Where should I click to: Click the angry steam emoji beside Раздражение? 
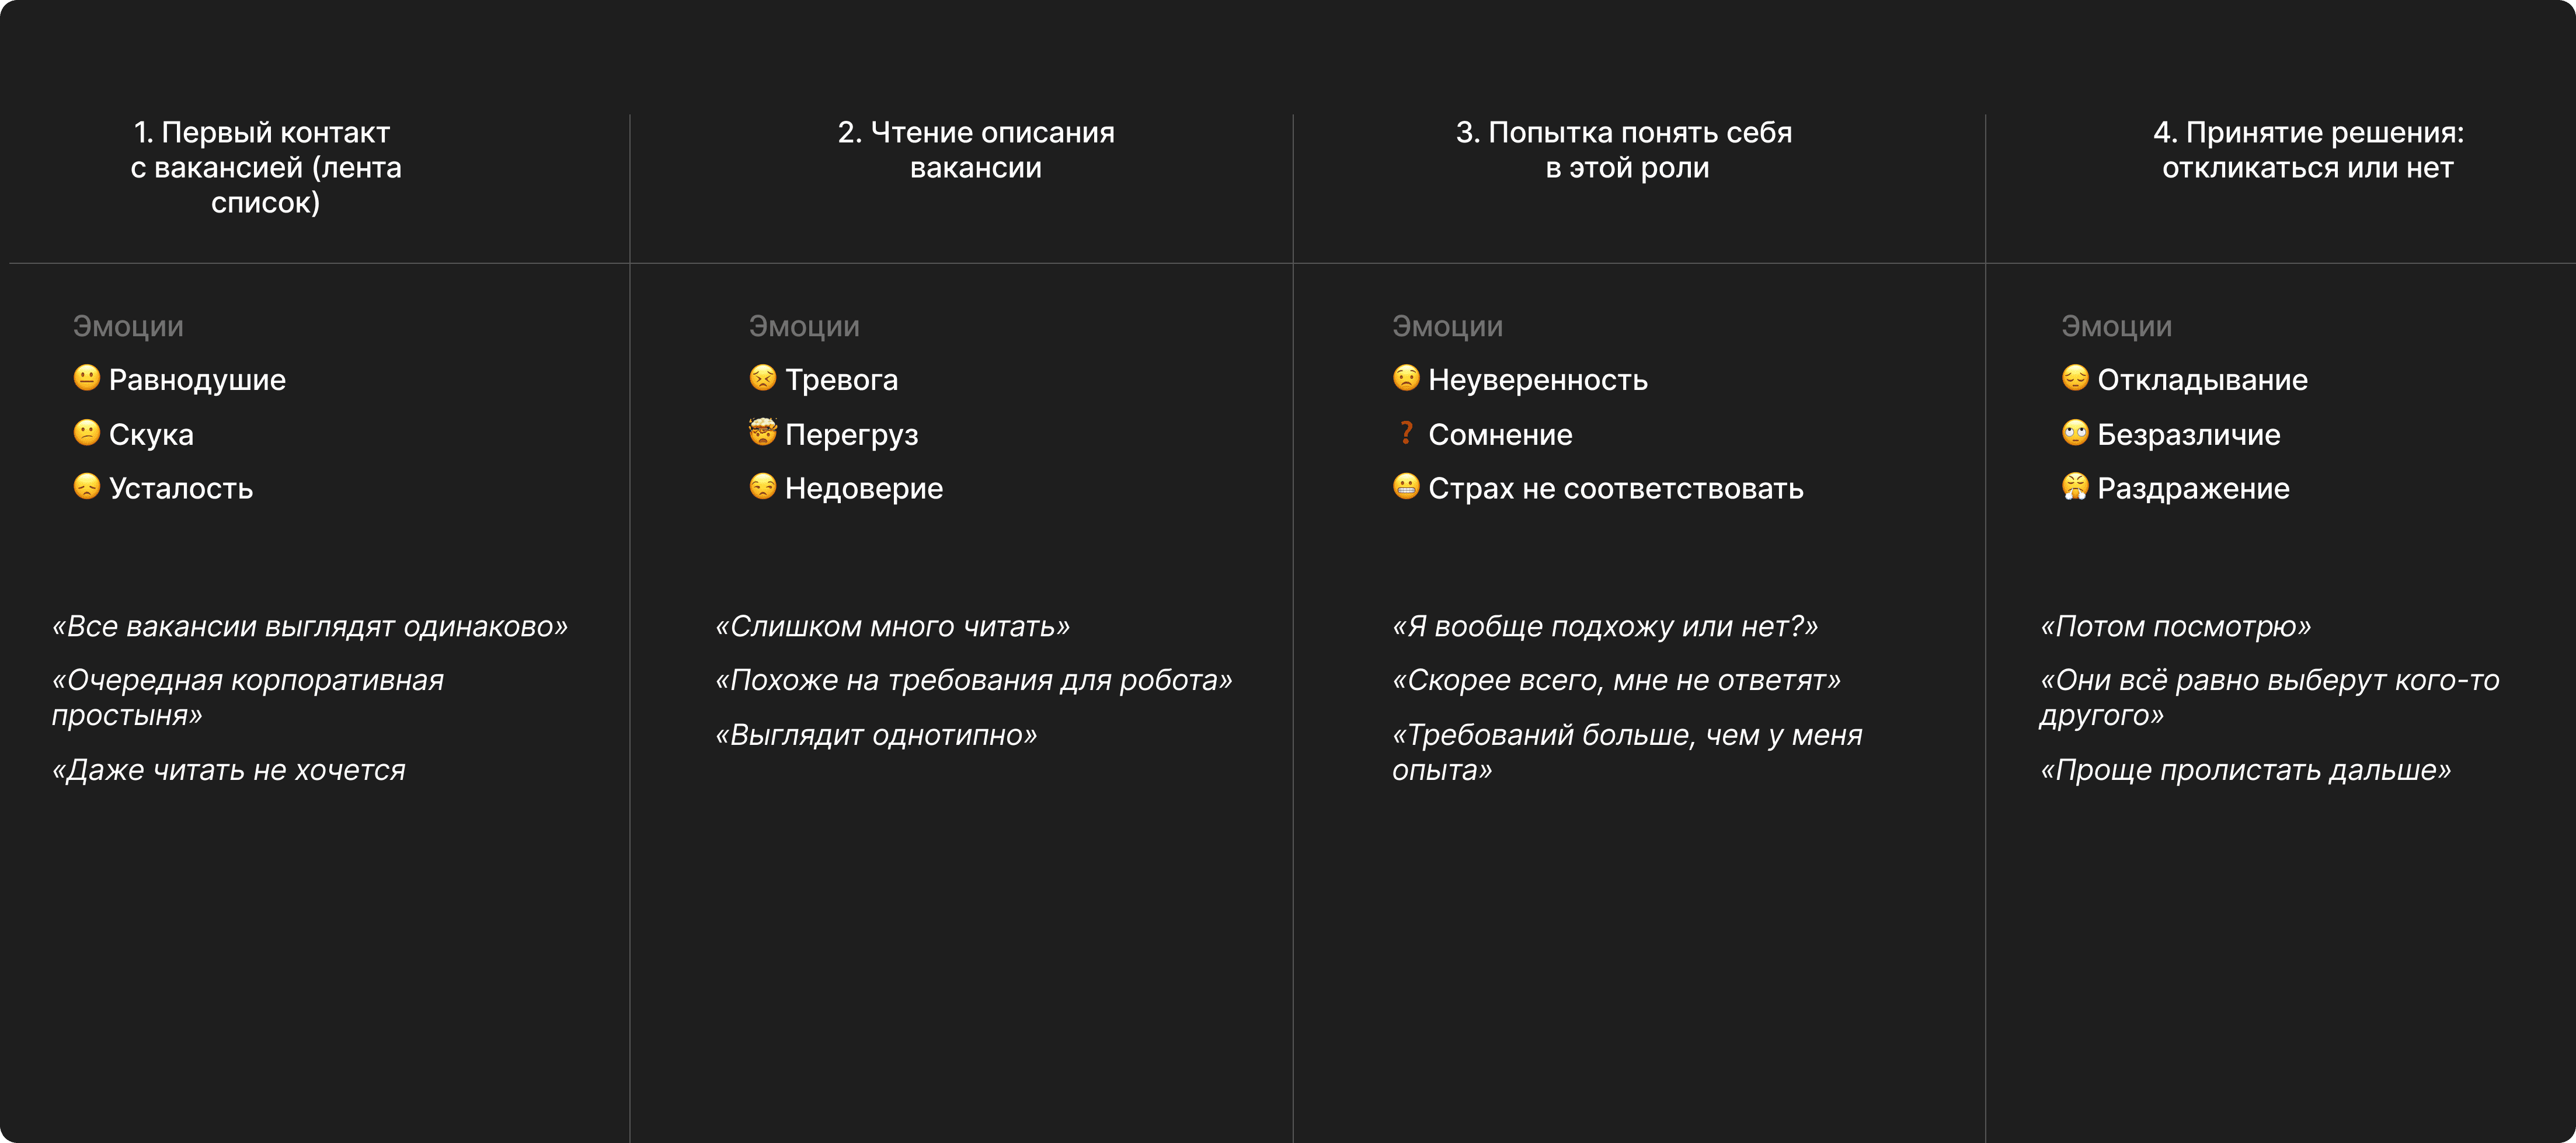tap(2075, 487)
